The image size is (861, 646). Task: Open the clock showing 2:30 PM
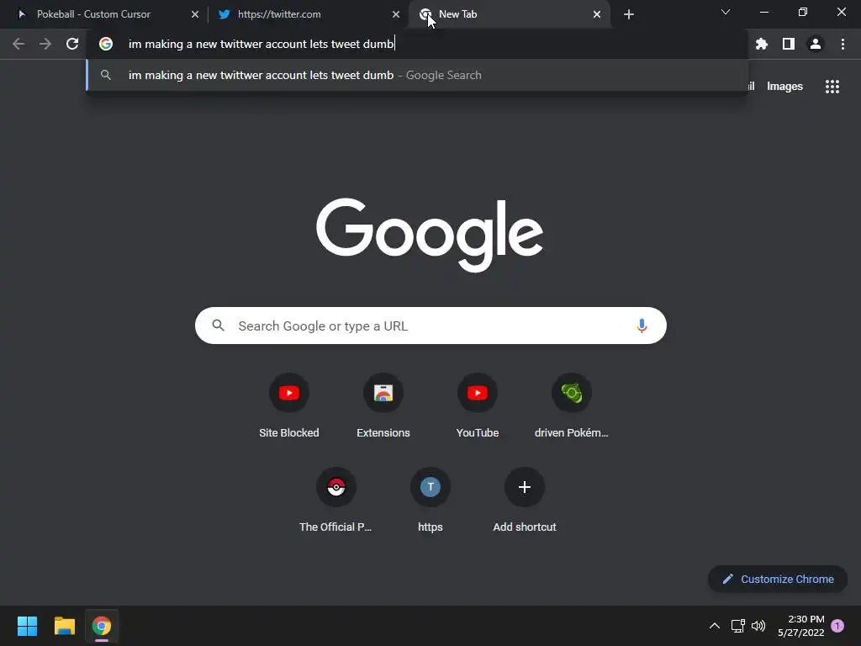(x=801, y=626)
